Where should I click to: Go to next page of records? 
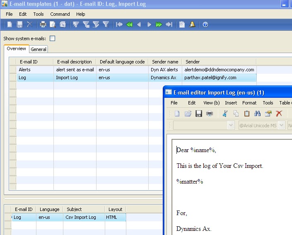[x=159, y=24]
